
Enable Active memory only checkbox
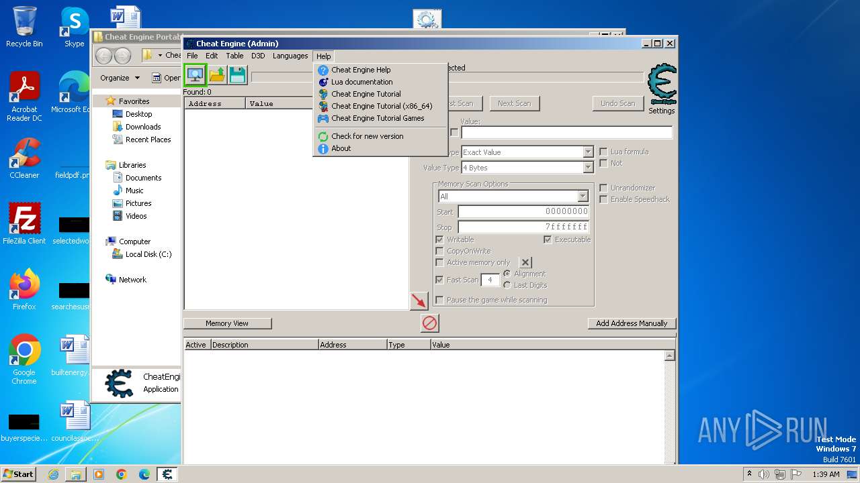tap(439, 262)
